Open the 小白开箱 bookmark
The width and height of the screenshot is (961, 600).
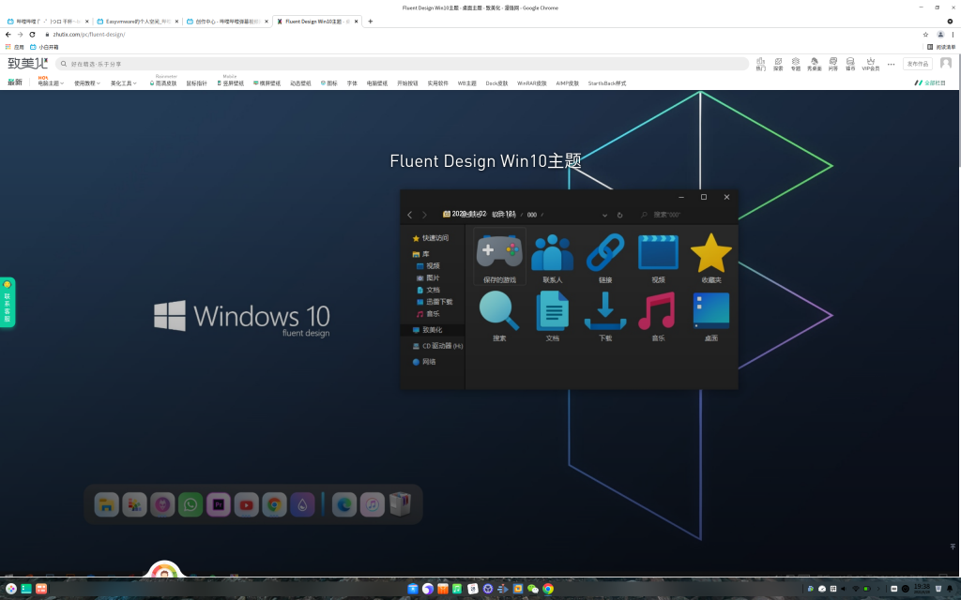pyautogui.click(x=44, y=47)
